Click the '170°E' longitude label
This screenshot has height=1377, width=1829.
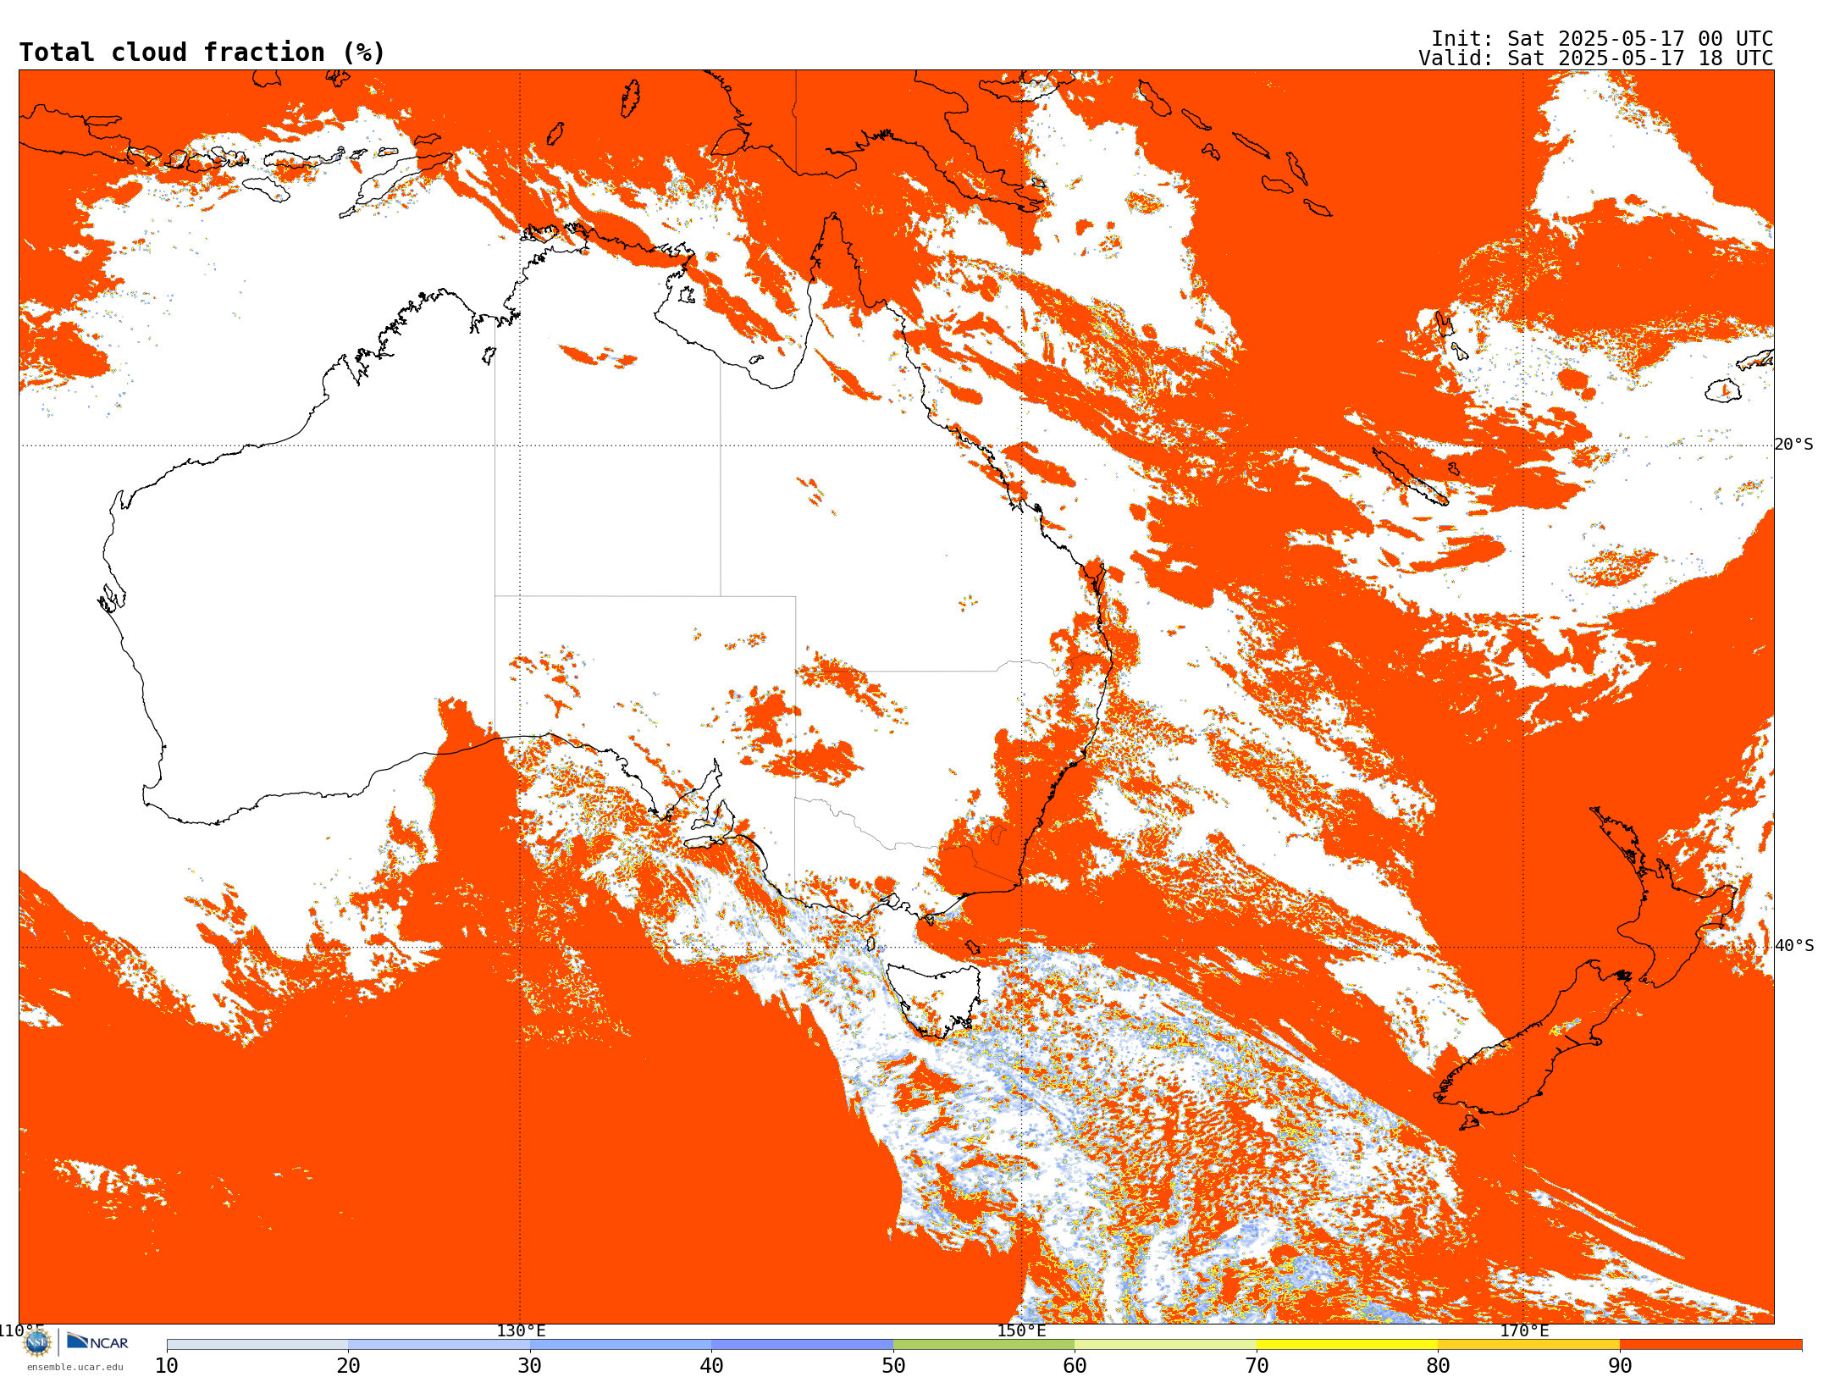pos(1524,1331)
